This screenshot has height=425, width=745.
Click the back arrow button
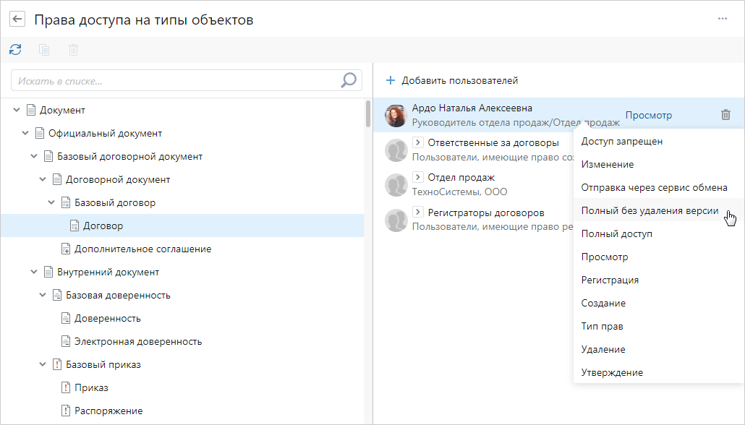[x=17, y=20]
